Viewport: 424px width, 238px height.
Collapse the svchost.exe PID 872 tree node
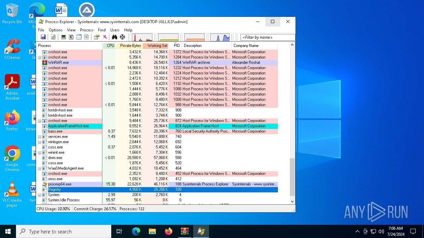39,121
